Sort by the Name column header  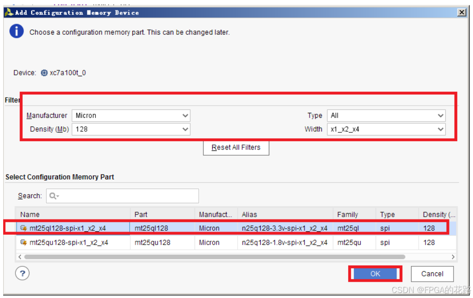pos(73,214)
